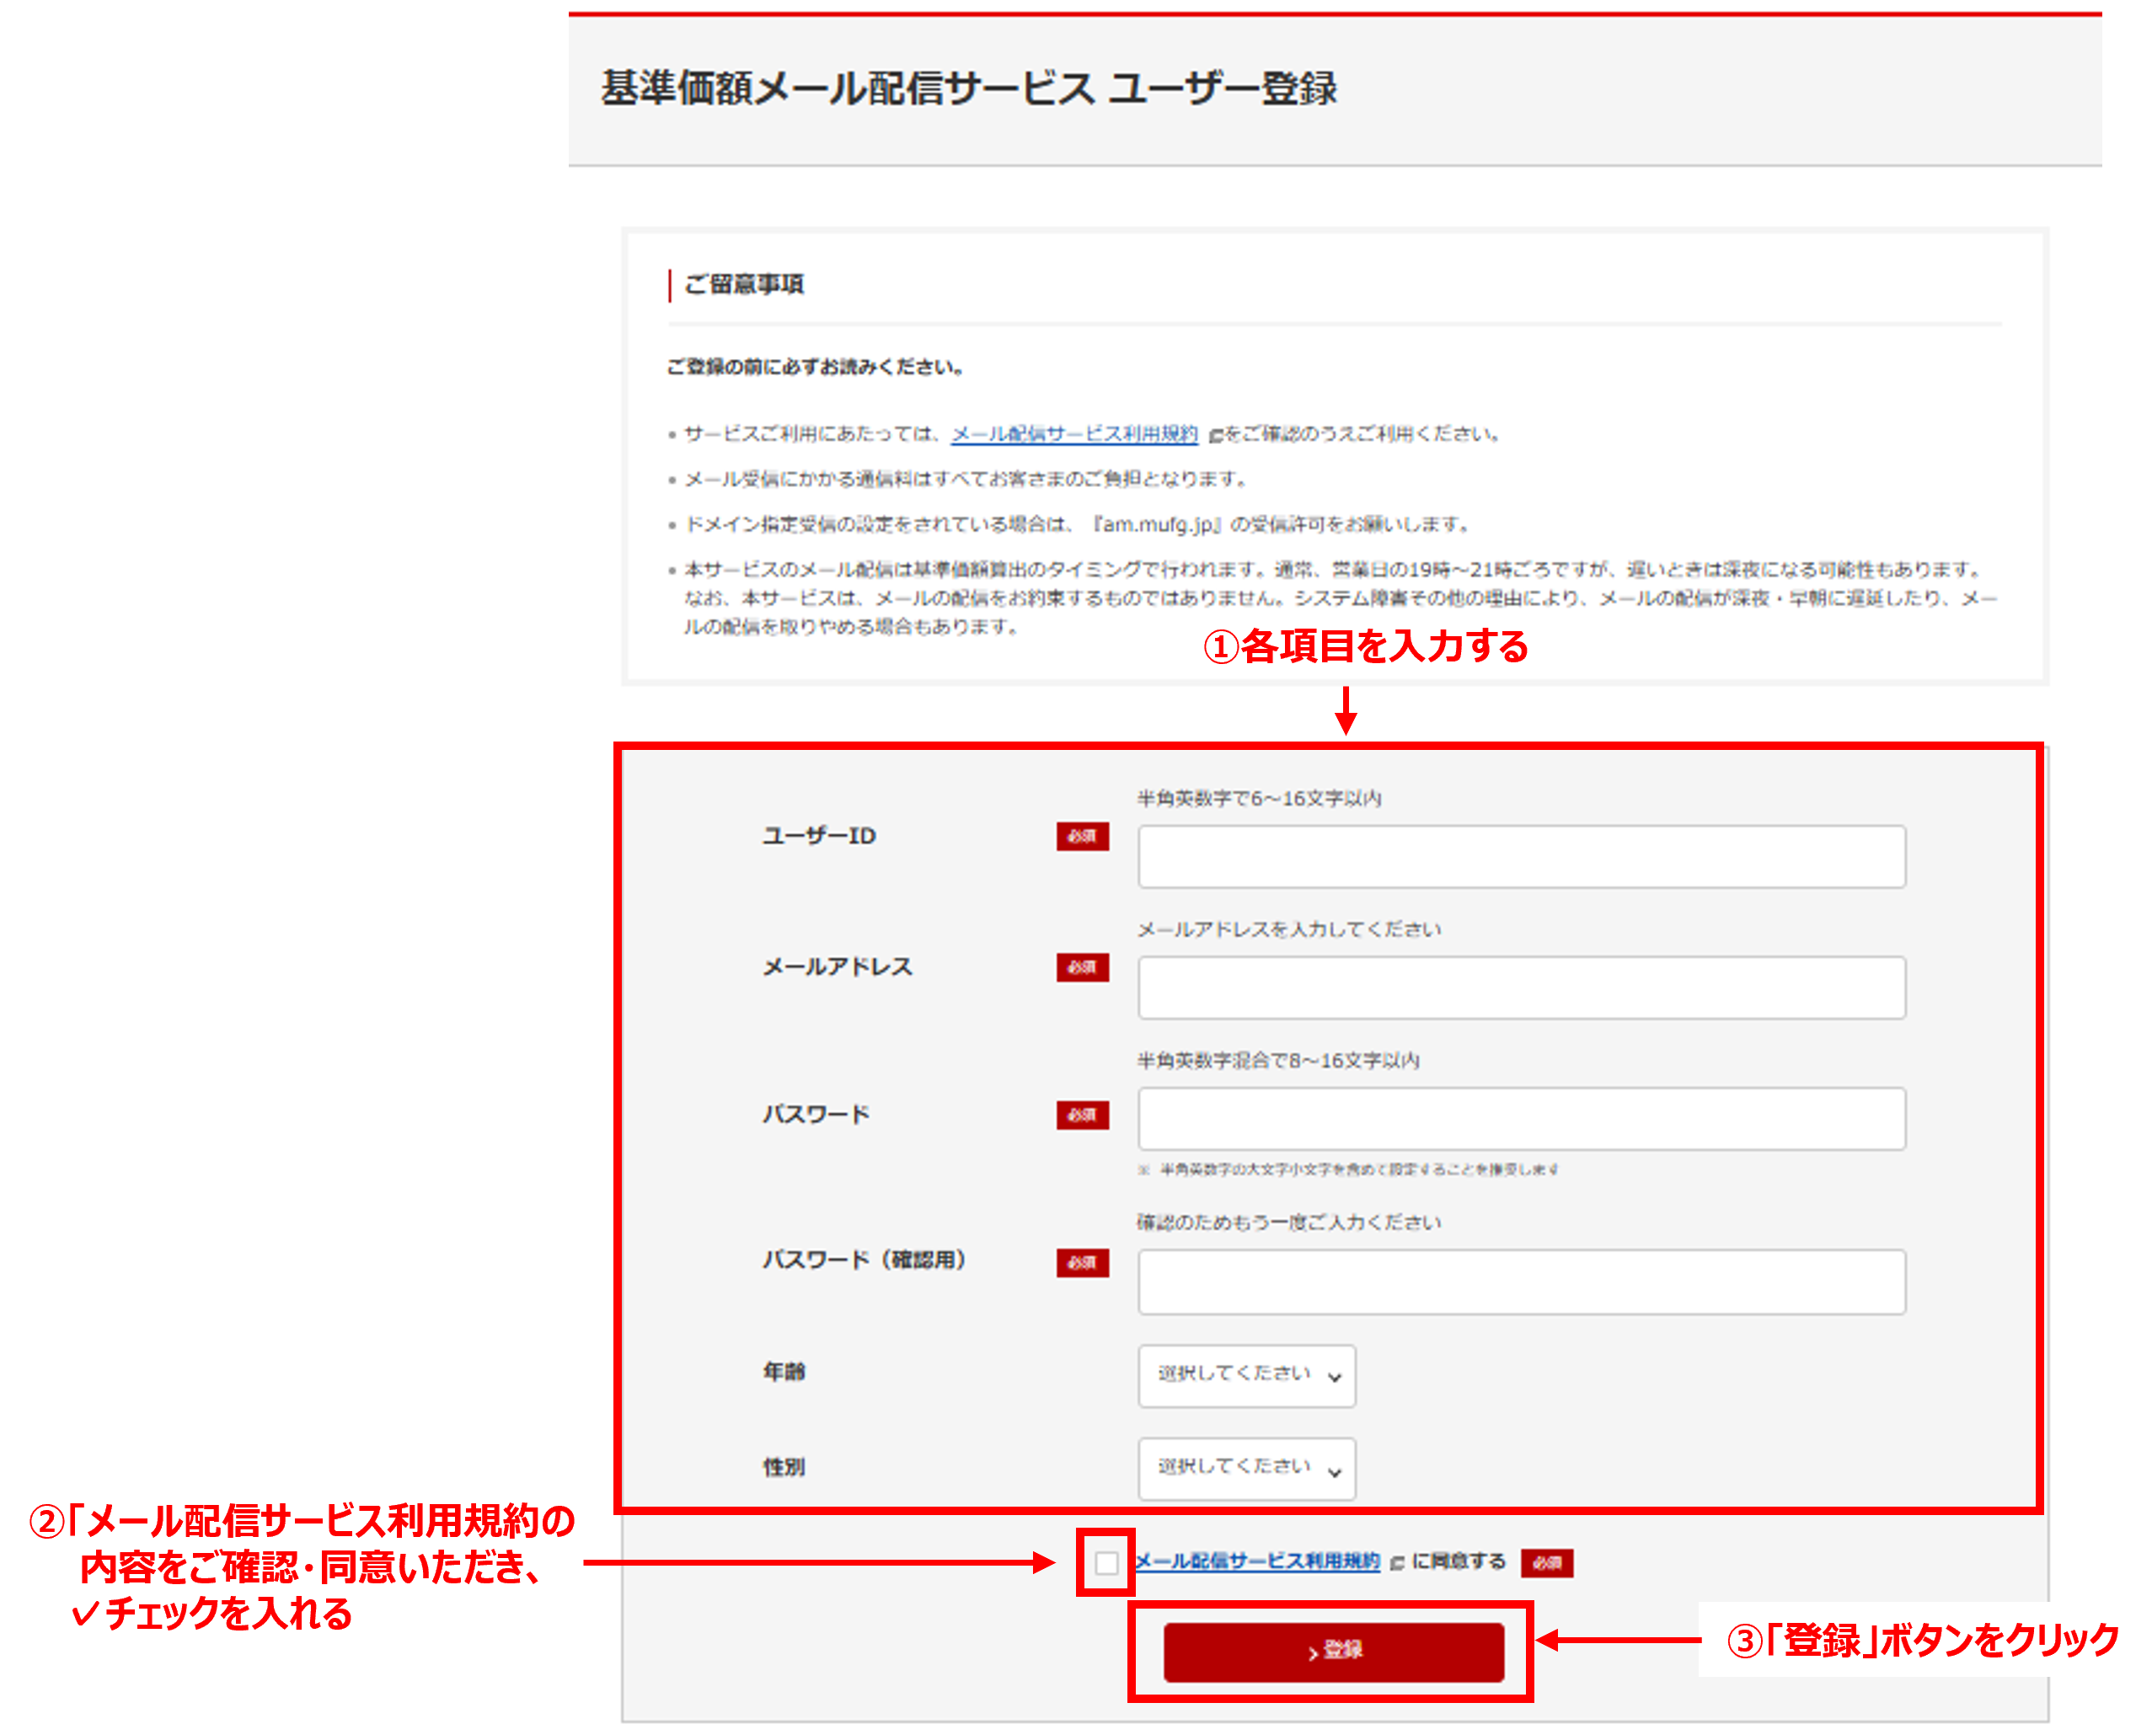Click the 年齢 label text
The width and height of the screenshot is (2152, 1735).
click(x=784, y=1371)
